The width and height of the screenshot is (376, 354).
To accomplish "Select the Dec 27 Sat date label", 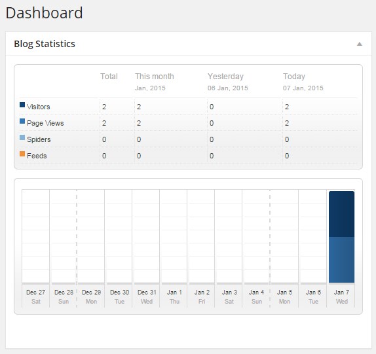I will (x=36, y=297).
